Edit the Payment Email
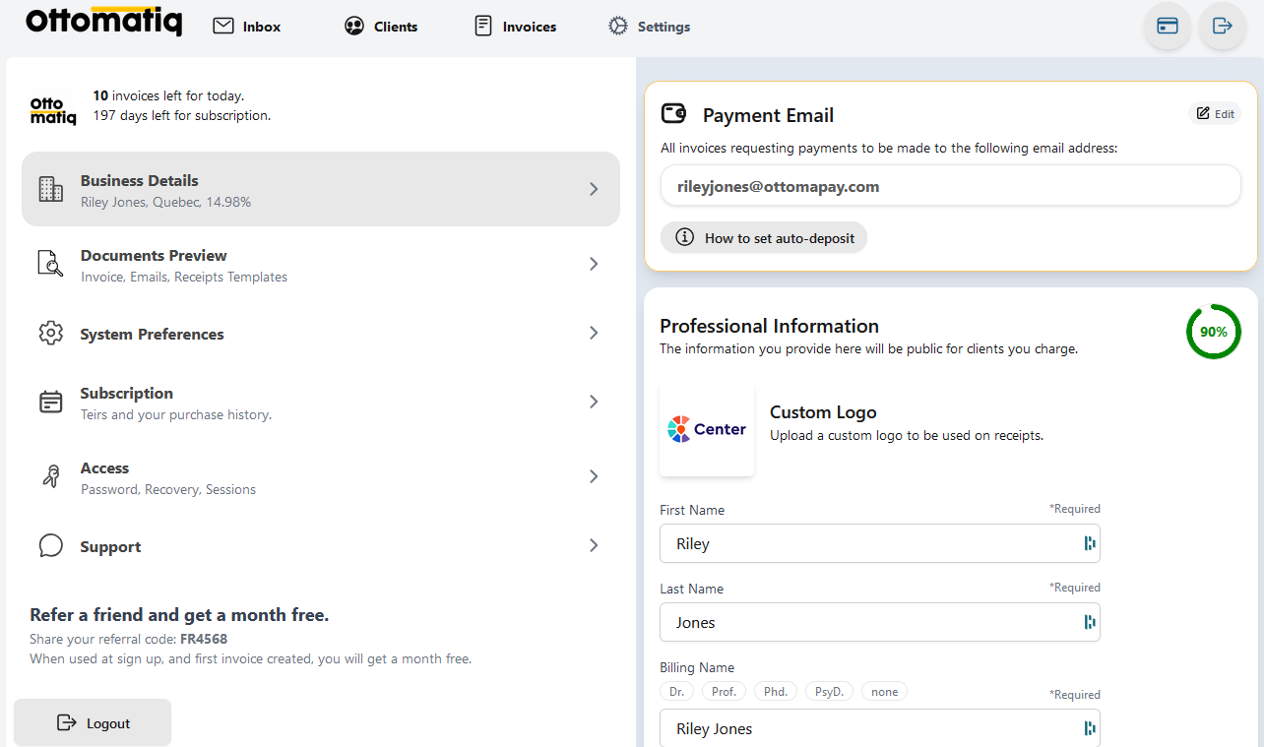1264x747 pixels. click(x=1215, y=114)
